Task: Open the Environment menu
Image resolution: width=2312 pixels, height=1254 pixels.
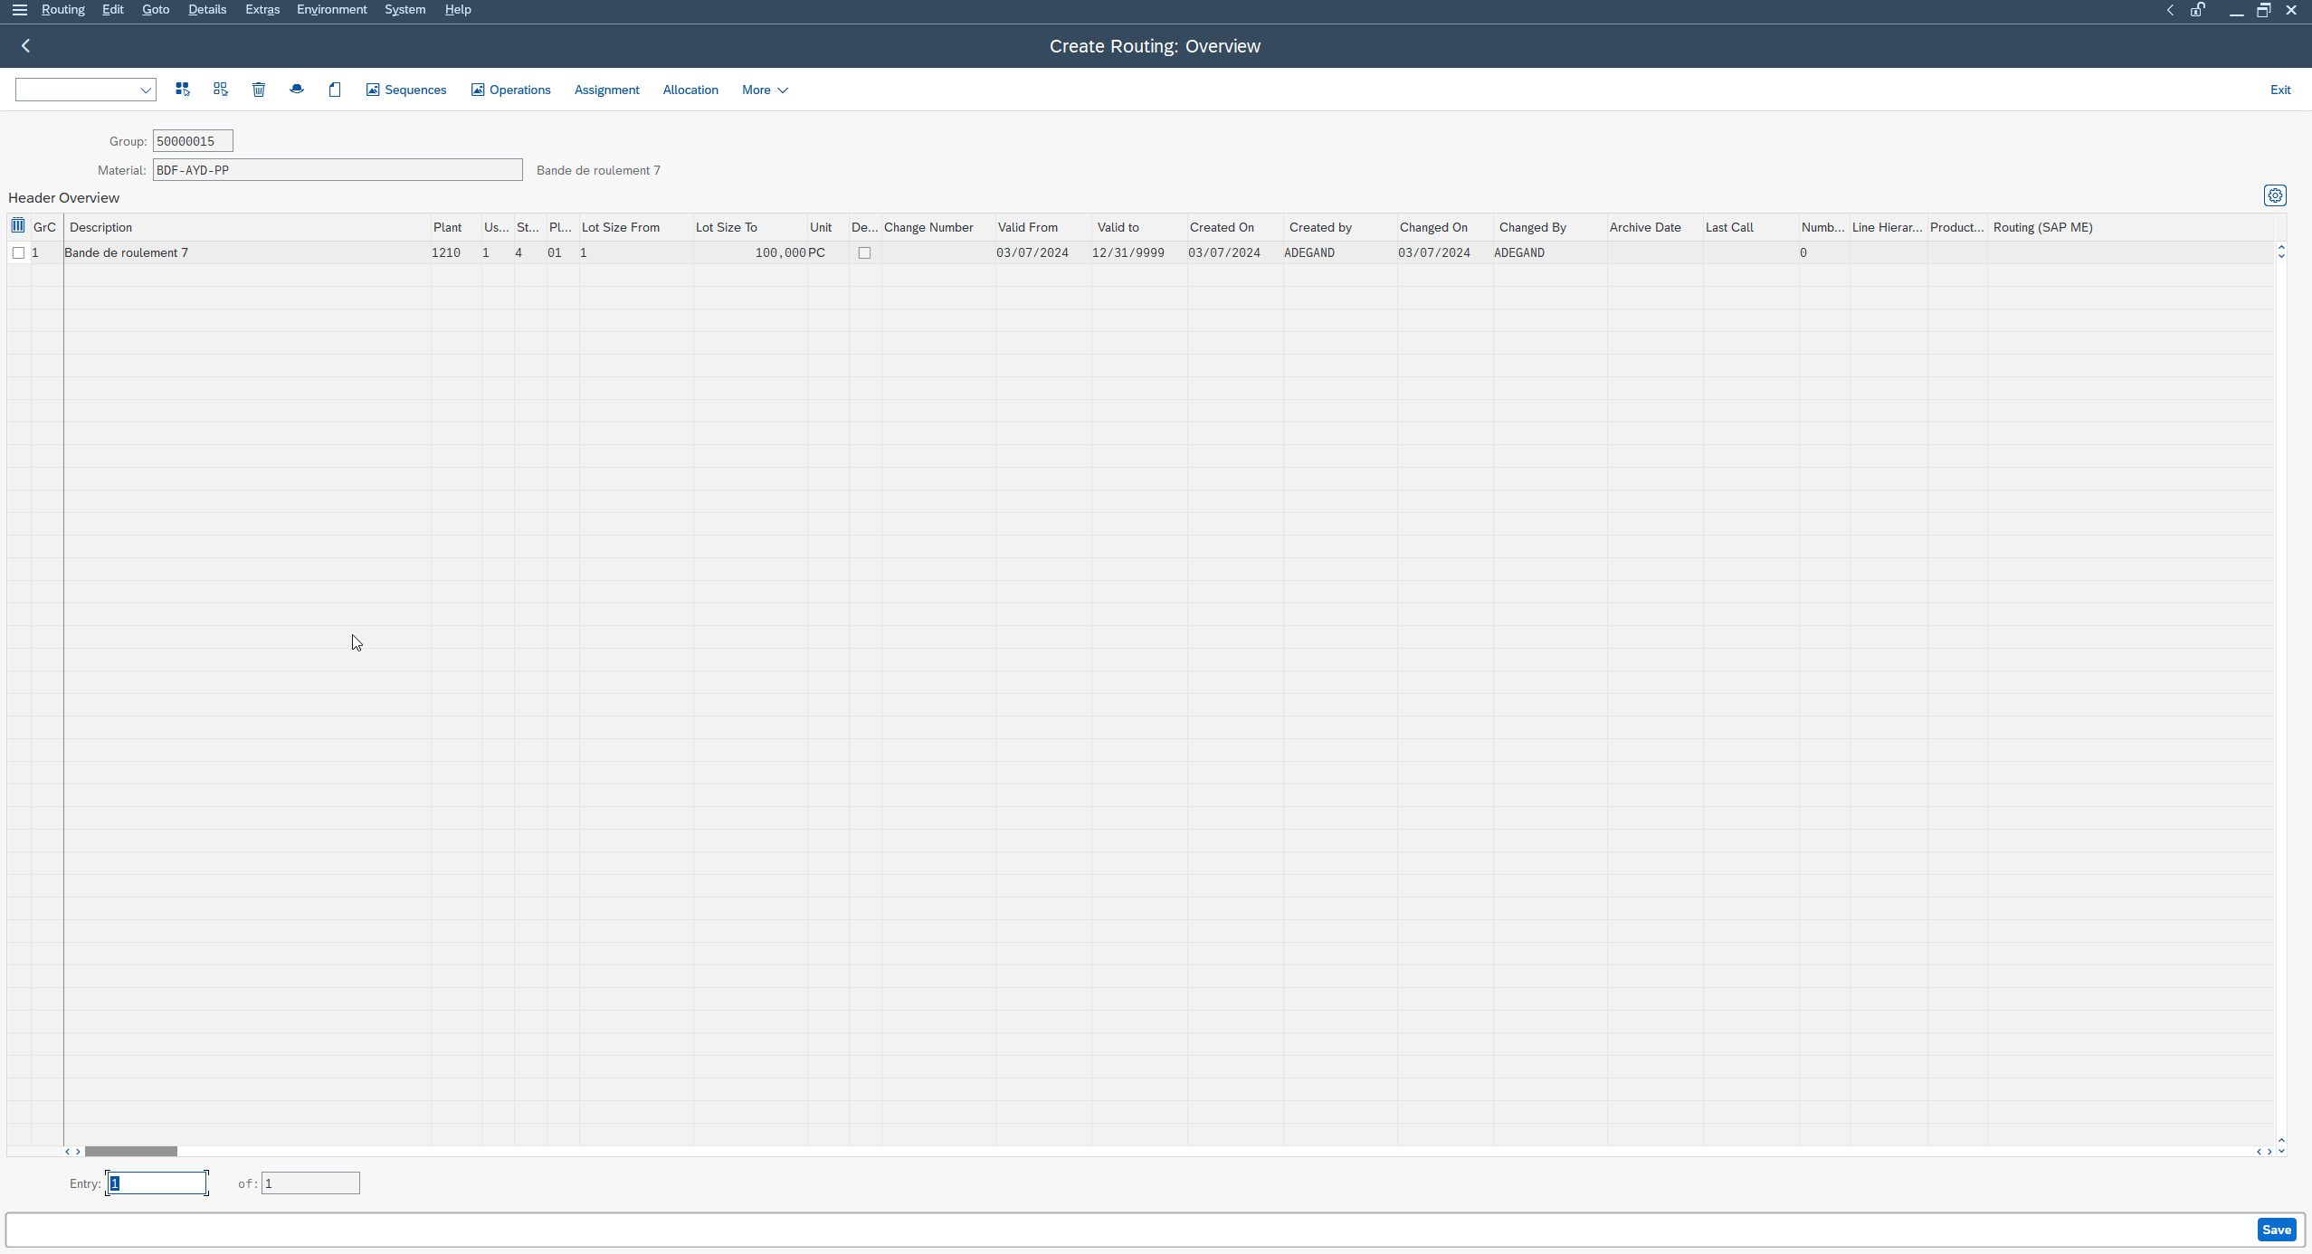Action: click(x=332, y=10)
